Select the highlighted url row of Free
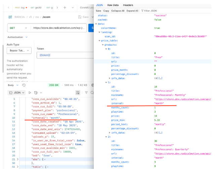Image resolution: width=221 pixels, height=171 pixels. (x=152, y=61)
